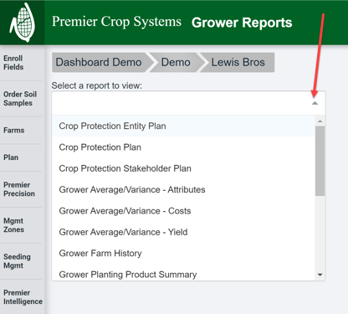The image size is (348, 314).
Task: Open Seeding Mgmt in the sidebar
Action: coord(17,261)
